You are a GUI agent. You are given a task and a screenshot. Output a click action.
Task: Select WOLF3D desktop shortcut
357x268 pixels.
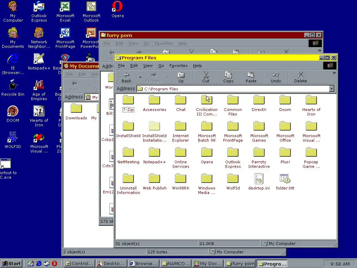pyautogui.click(x=13, y=140)
